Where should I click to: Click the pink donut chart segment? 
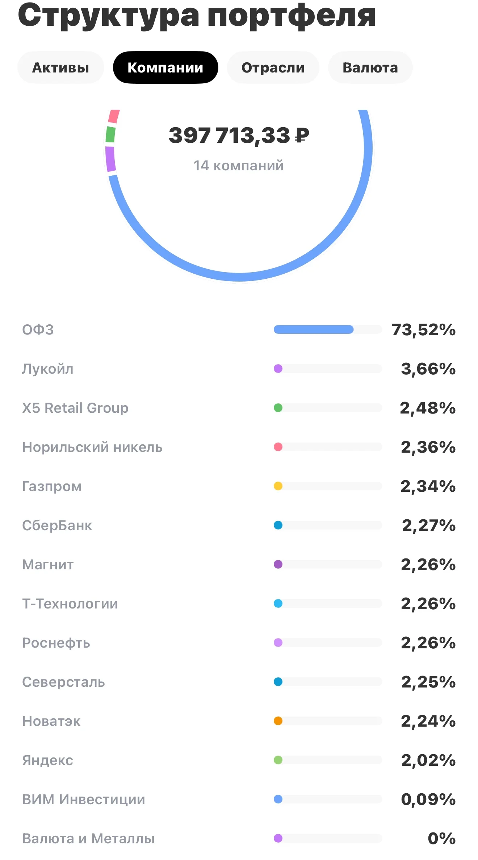114,116
